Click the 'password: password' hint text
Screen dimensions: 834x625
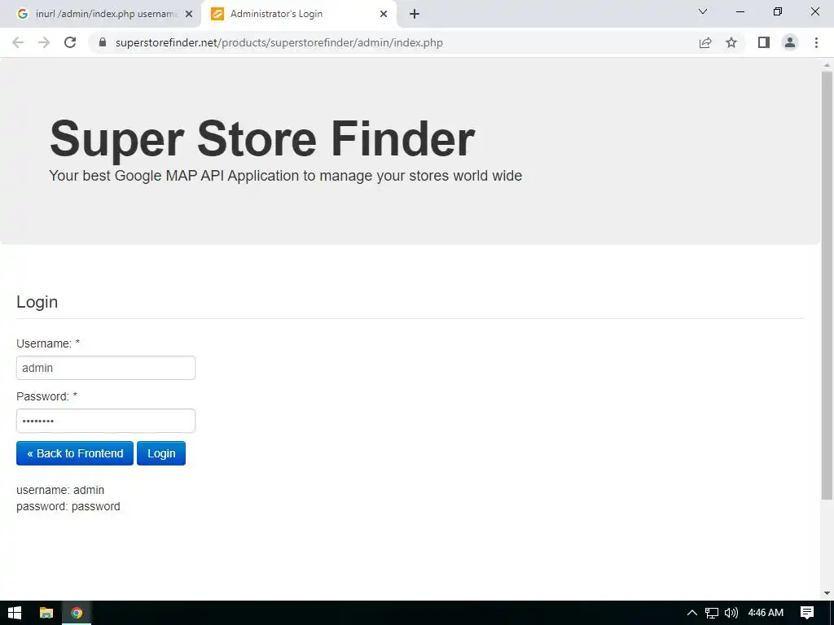(x=68, y=506)
